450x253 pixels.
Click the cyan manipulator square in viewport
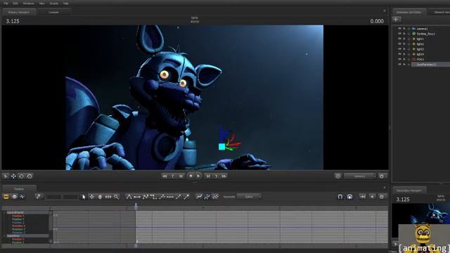(222, 147)
